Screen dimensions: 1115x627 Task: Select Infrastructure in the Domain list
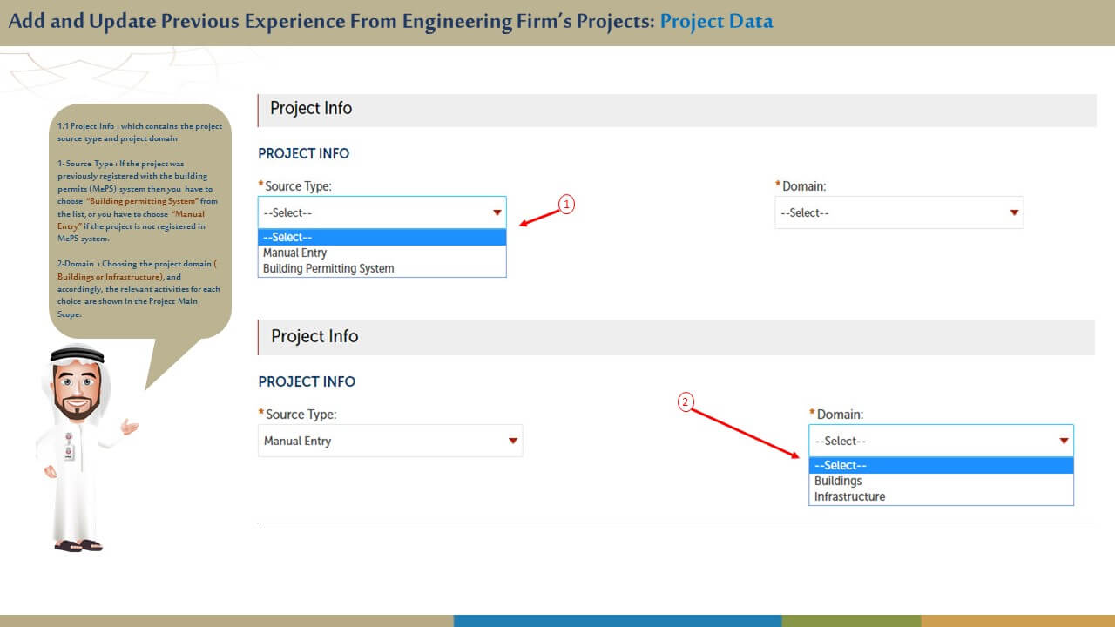click(x=849, y=496)
